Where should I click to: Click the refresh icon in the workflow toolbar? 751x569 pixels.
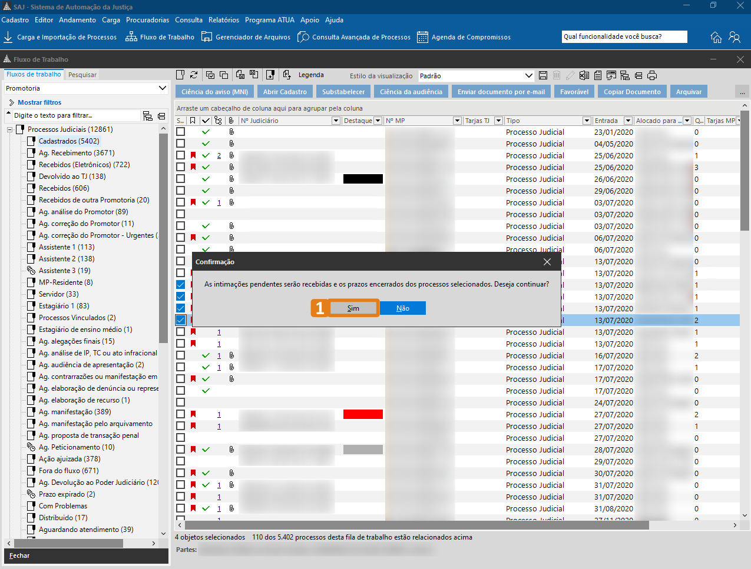[x=194, y=75]
